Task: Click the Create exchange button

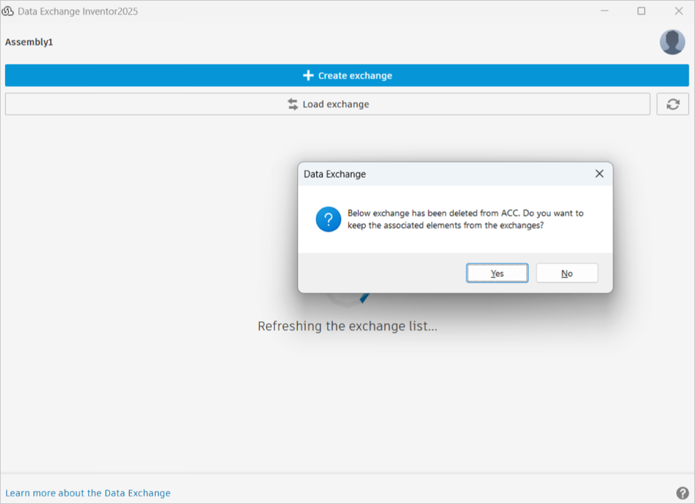Action: pos(347,75)
